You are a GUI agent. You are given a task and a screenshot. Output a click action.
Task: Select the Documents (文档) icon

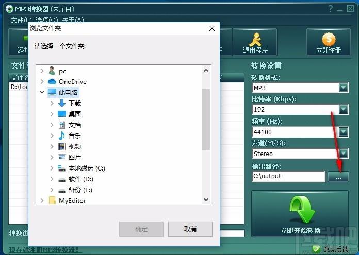coord(62,125)
